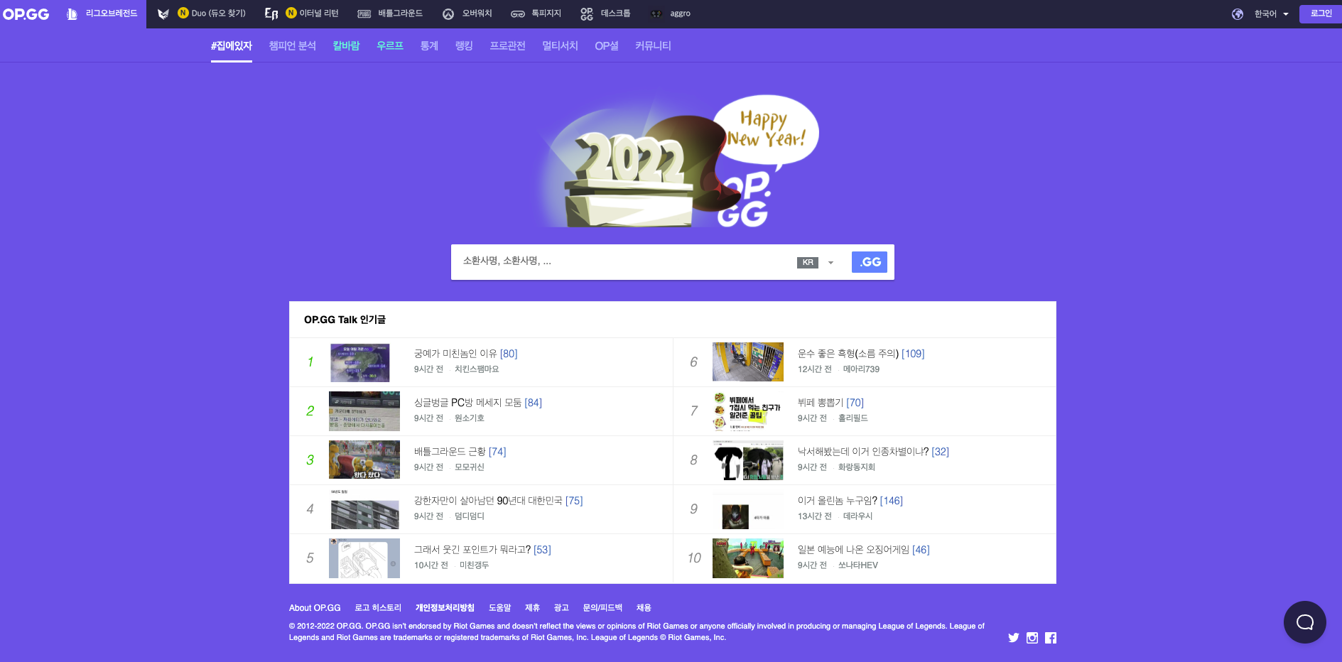
Task: Open Facebook link in footer
Action: coord(1051,638)
